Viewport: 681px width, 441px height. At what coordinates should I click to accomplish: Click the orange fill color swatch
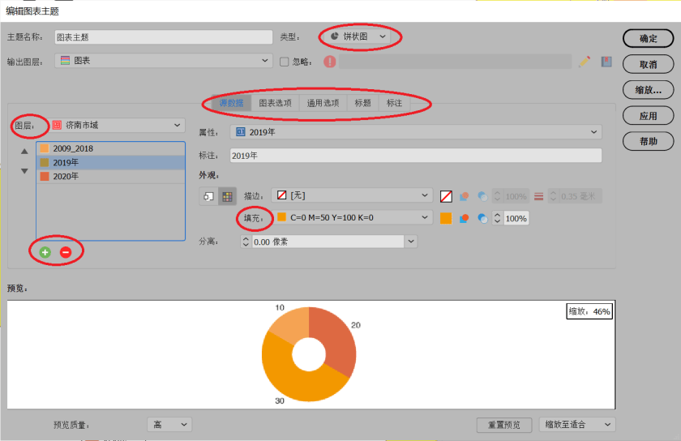point(446,218)
